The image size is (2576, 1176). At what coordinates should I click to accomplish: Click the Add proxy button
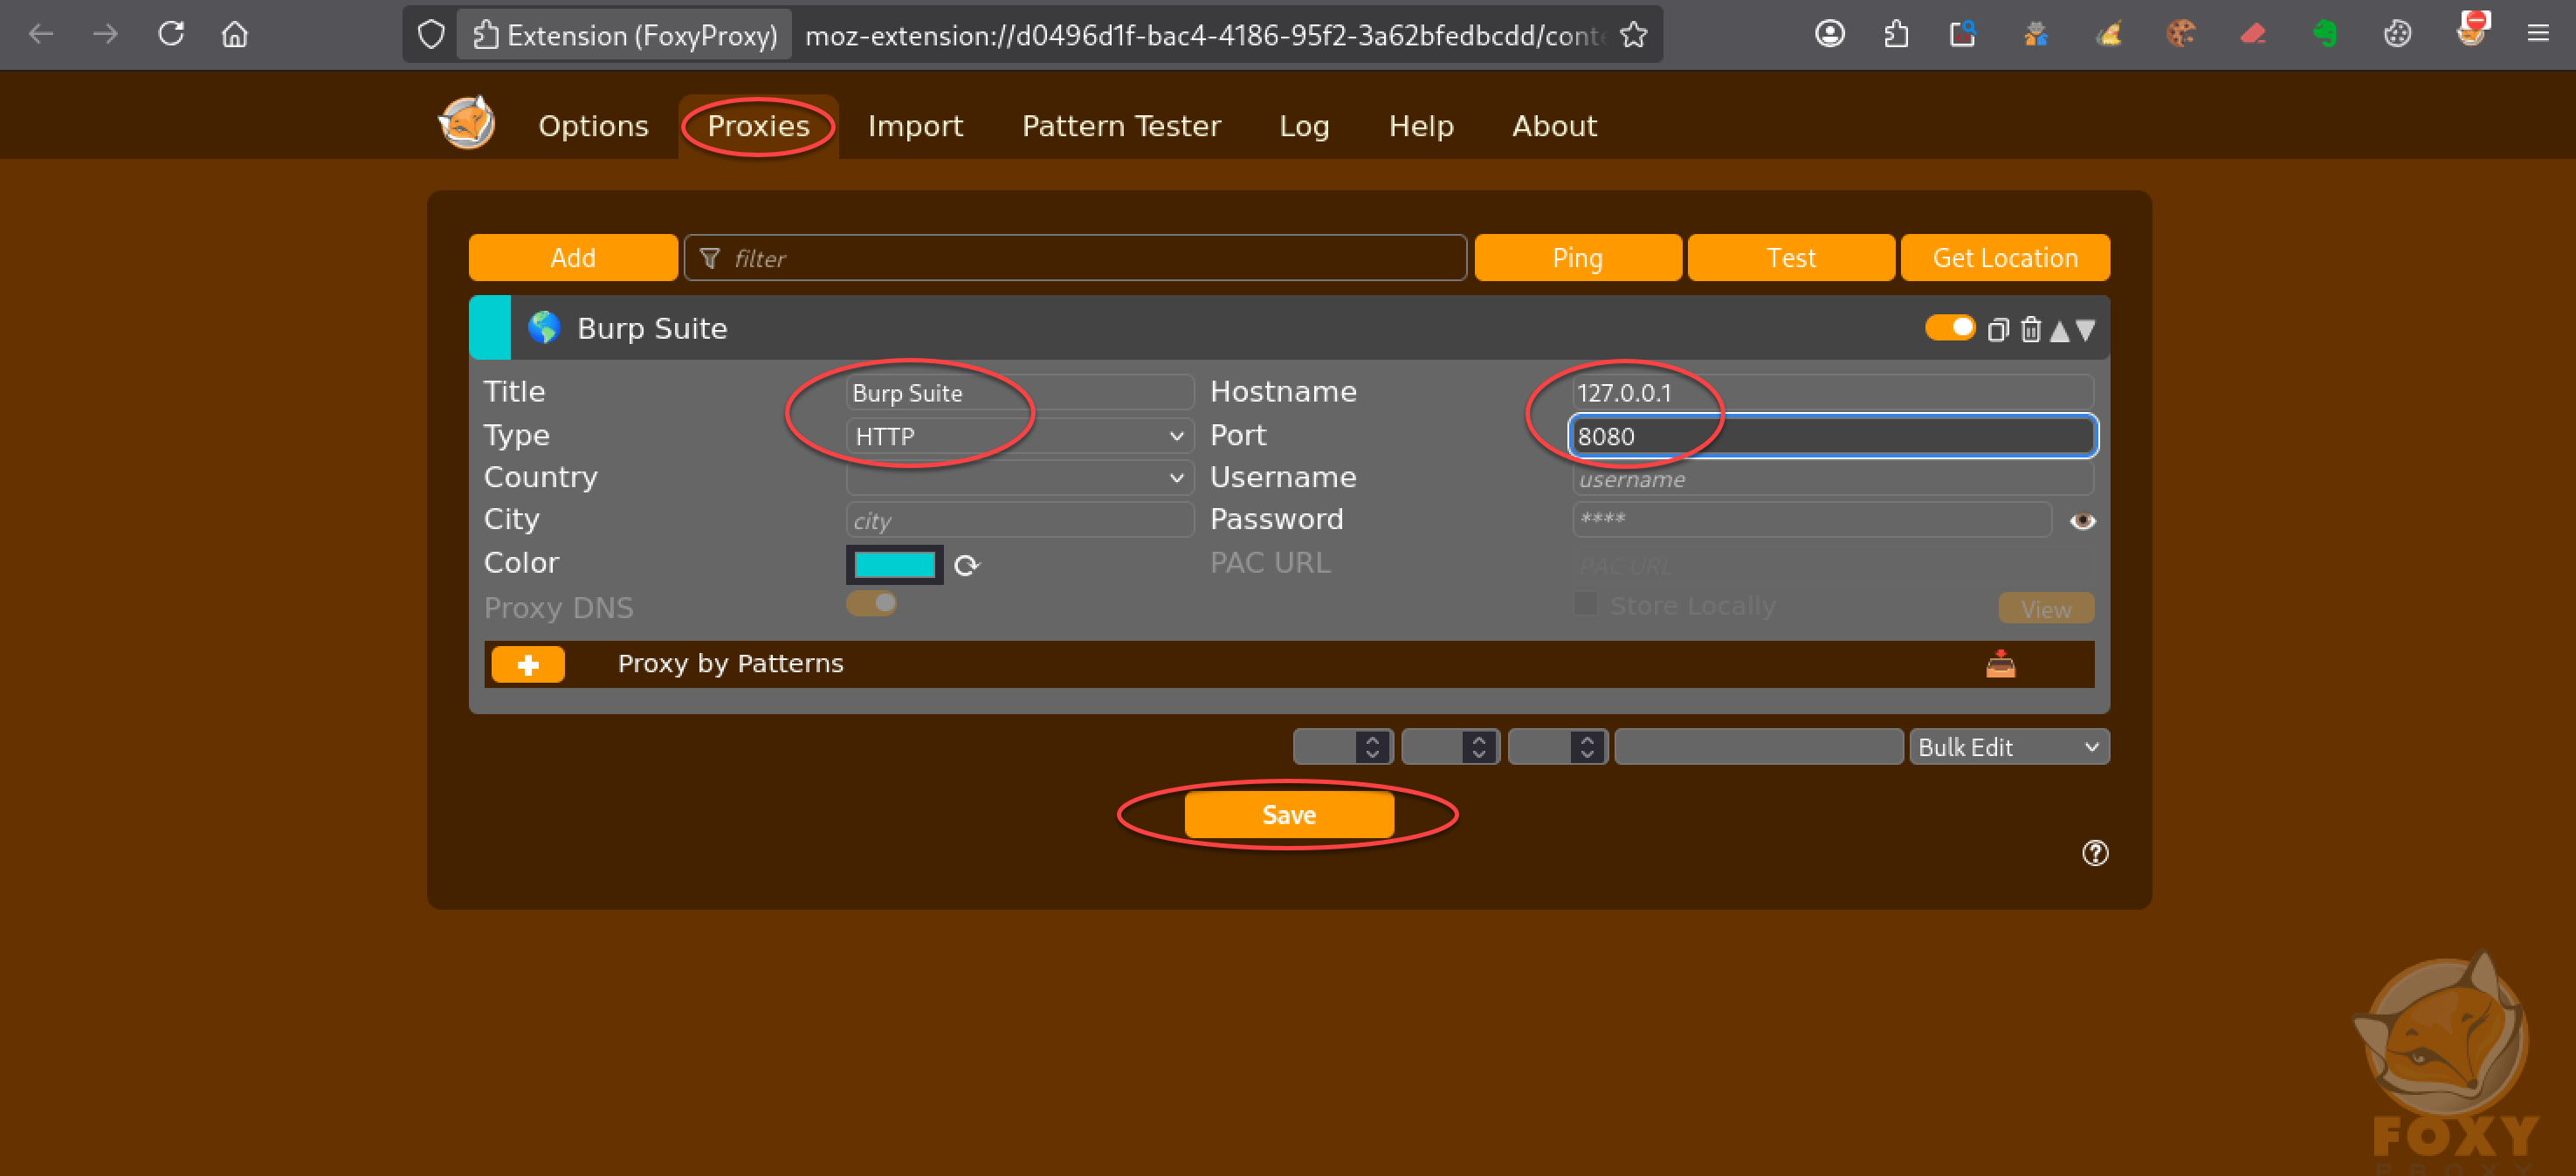(573, 258)
